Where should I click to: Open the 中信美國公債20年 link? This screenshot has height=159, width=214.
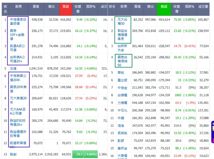(18, 78)
